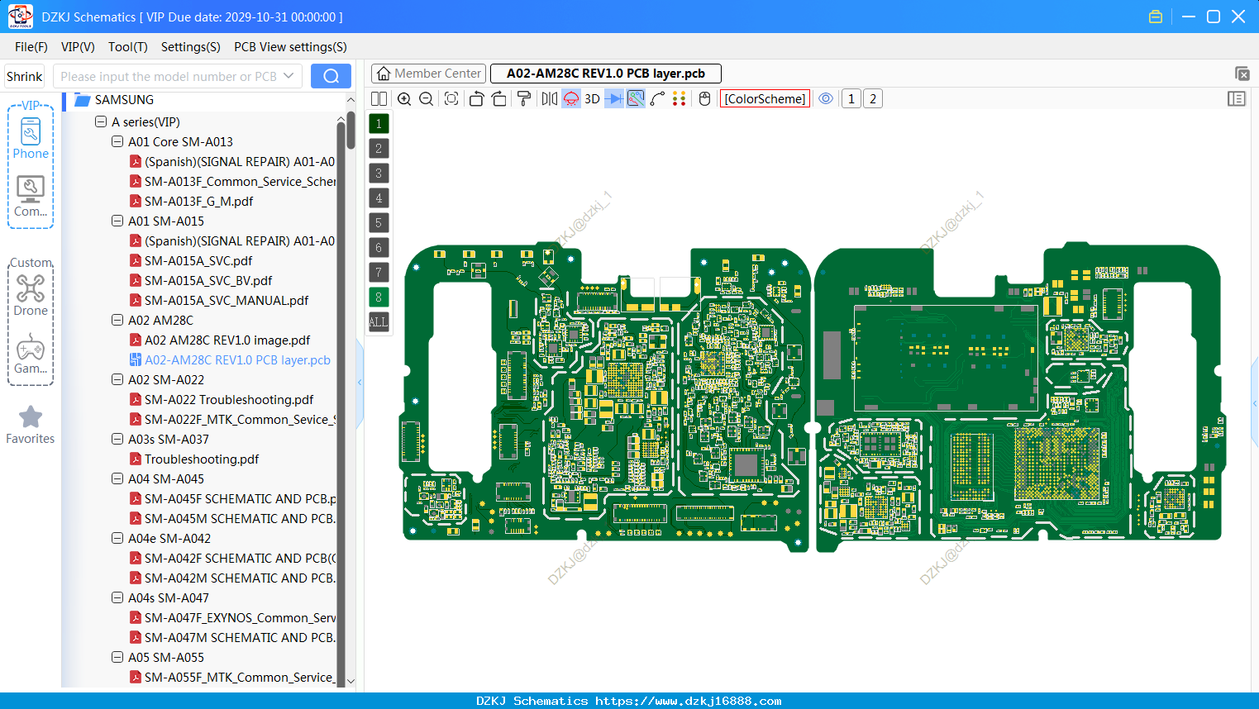The height and width of the screenshot is (709, 1259).
Task: Zoom in on the PCB view
Action: (x=404, y=99)
